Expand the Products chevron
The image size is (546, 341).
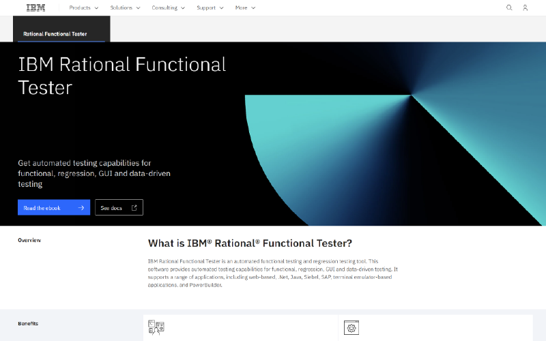pyautogui.click(x=96, y=8)
